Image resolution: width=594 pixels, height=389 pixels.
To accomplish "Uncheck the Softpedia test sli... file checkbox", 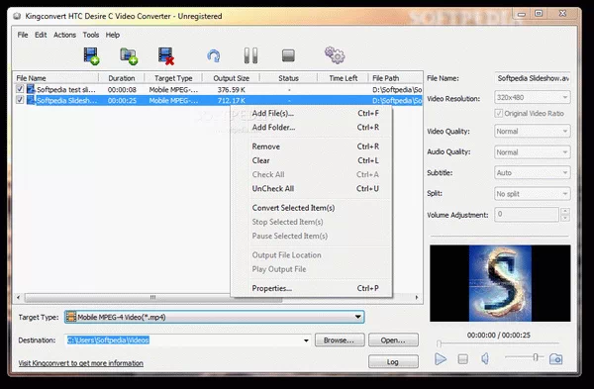I will pyautogui.click(x=20, y=89).
